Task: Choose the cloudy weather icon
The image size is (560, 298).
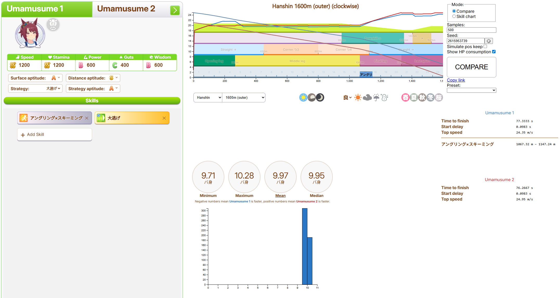Action: tap(367, 97)
